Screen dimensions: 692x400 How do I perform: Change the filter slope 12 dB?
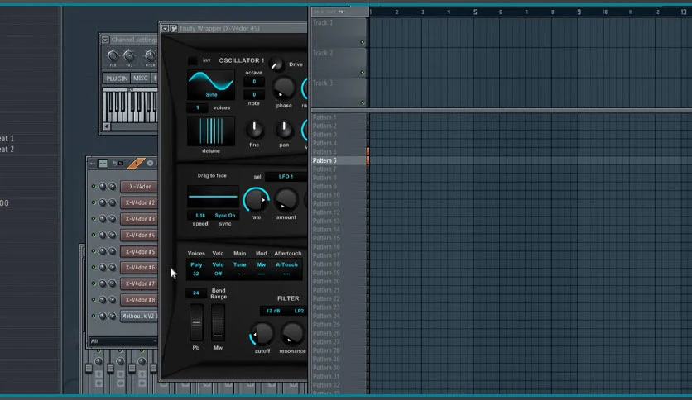pyautogui.click(x=272, y=311)
